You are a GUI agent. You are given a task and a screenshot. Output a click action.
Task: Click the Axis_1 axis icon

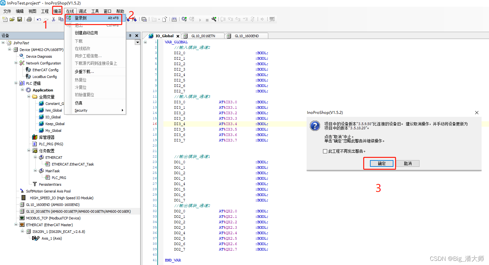[x=36, y=238]
